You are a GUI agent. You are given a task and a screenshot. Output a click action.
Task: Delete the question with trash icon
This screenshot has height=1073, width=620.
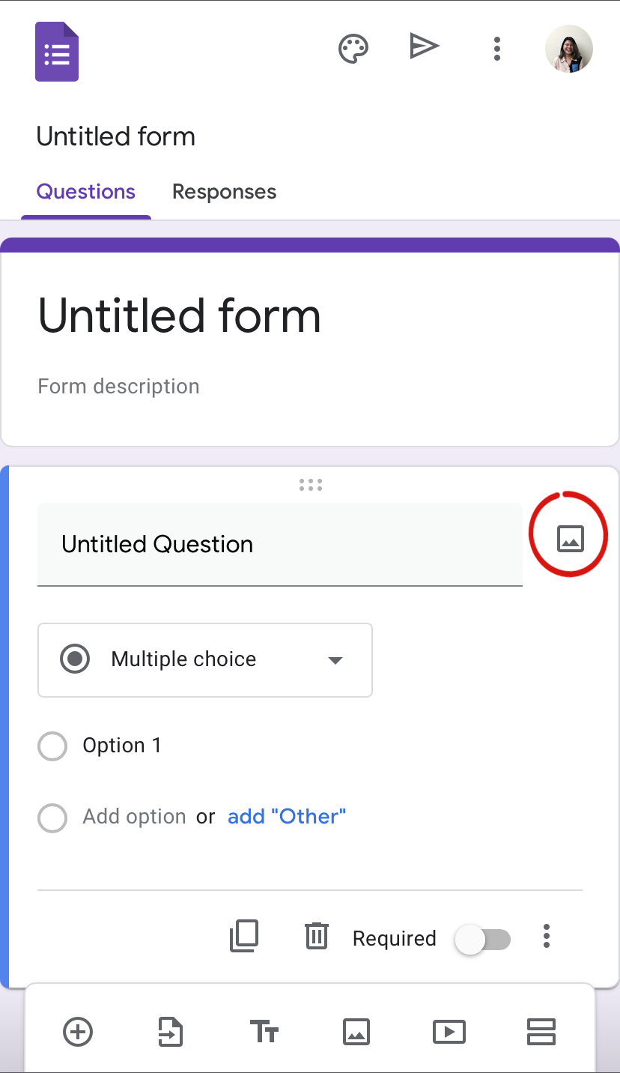317,936
